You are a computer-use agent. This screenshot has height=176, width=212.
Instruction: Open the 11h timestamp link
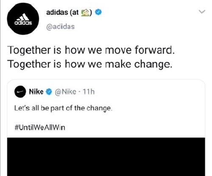[x=89, y=92]
